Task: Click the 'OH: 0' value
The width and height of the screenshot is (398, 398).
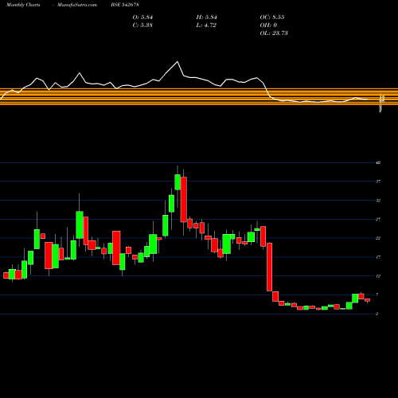Action: click(x=268, y=25)
